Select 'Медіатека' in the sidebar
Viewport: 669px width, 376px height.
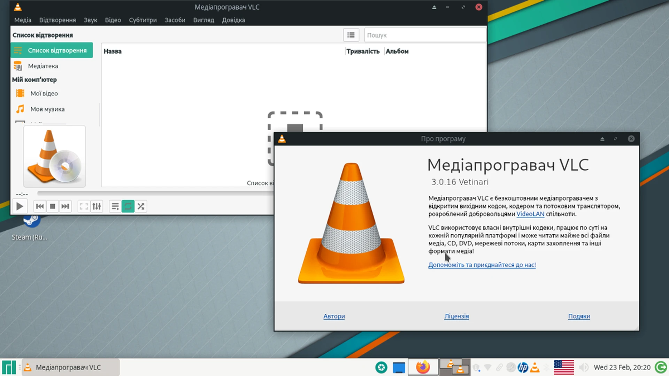click(52, 66)
